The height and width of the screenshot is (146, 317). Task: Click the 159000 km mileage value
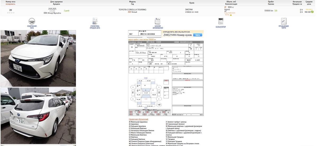tap(269, 11)
